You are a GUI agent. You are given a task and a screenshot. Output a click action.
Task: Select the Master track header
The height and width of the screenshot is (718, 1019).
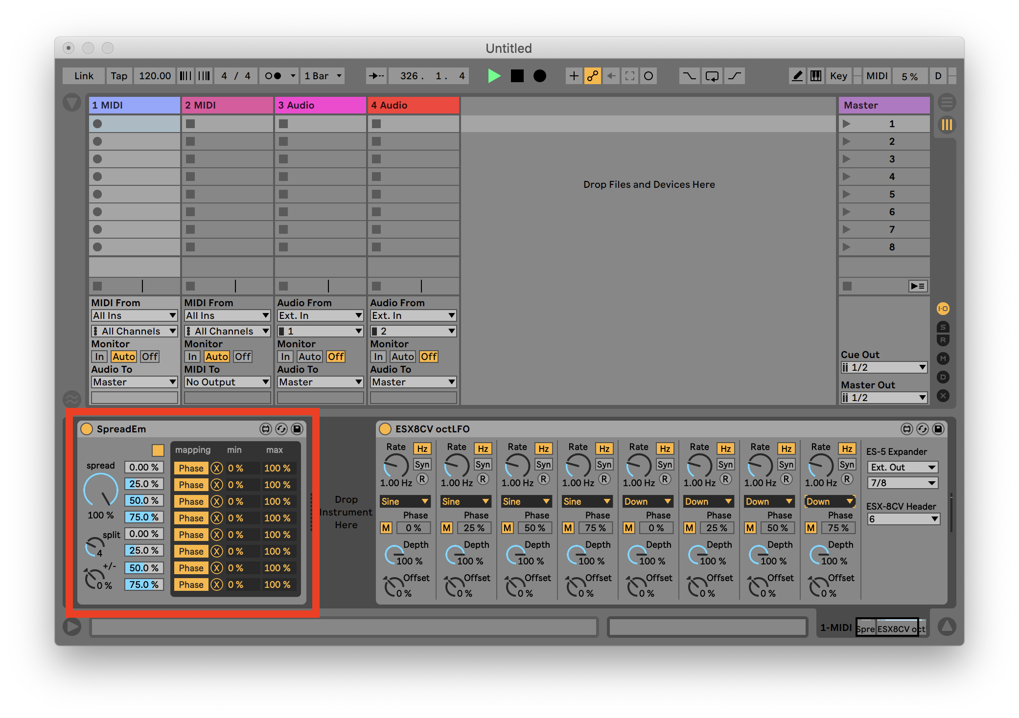(x=883, y=105)
